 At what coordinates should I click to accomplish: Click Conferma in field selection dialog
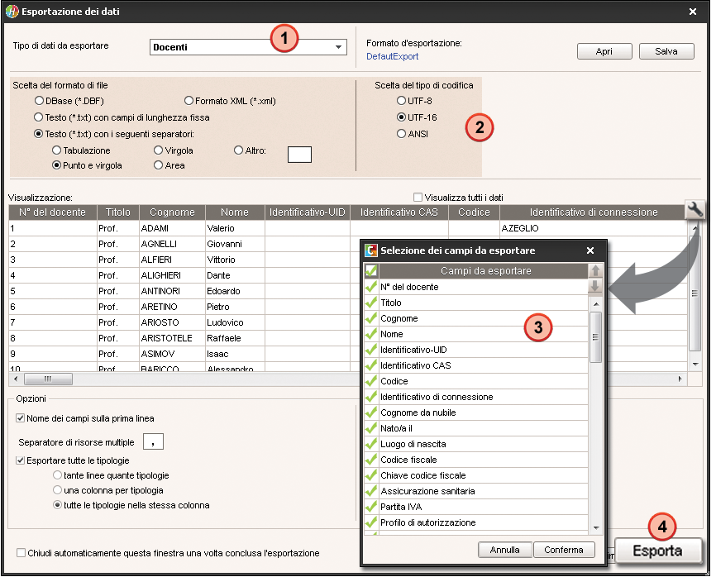pos(564,550)
